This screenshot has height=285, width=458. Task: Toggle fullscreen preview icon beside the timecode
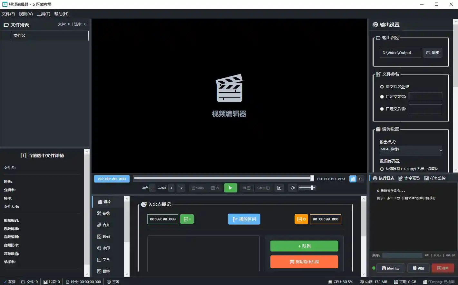coord(360,179)
